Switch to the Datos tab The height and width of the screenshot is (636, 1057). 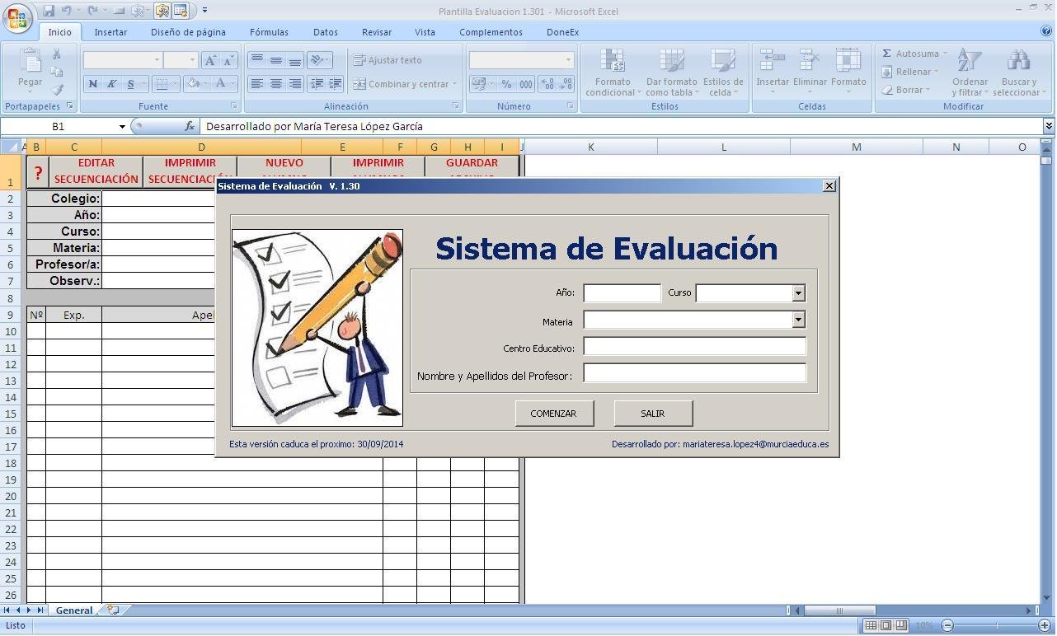coord(326,32)
